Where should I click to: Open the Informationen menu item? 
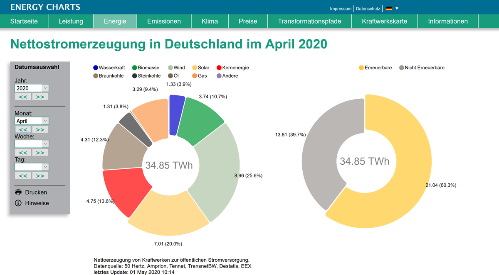pos(448,21)
